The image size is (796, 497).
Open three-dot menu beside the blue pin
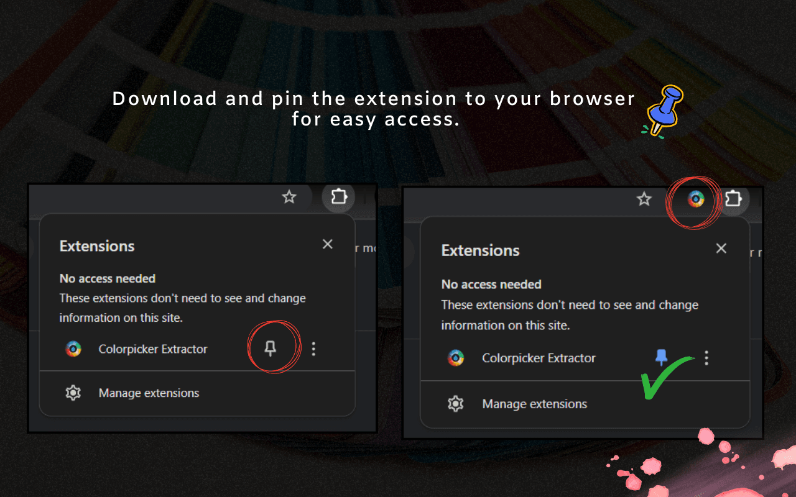706,358
